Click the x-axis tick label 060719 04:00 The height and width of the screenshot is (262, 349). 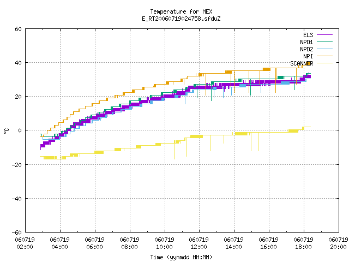coord(59,243)
